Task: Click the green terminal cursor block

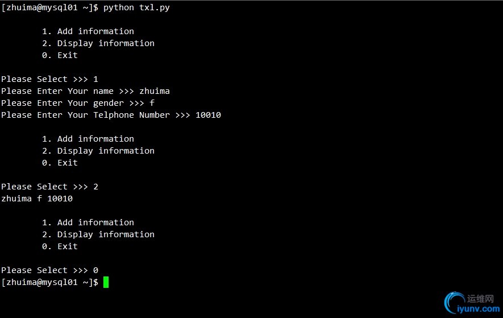Action: tap(106, 282)
